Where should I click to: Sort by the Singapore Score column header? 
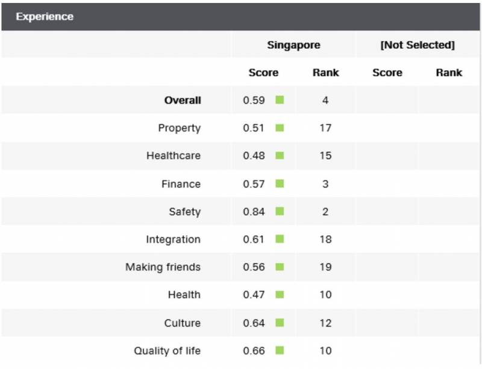(263, 73)
